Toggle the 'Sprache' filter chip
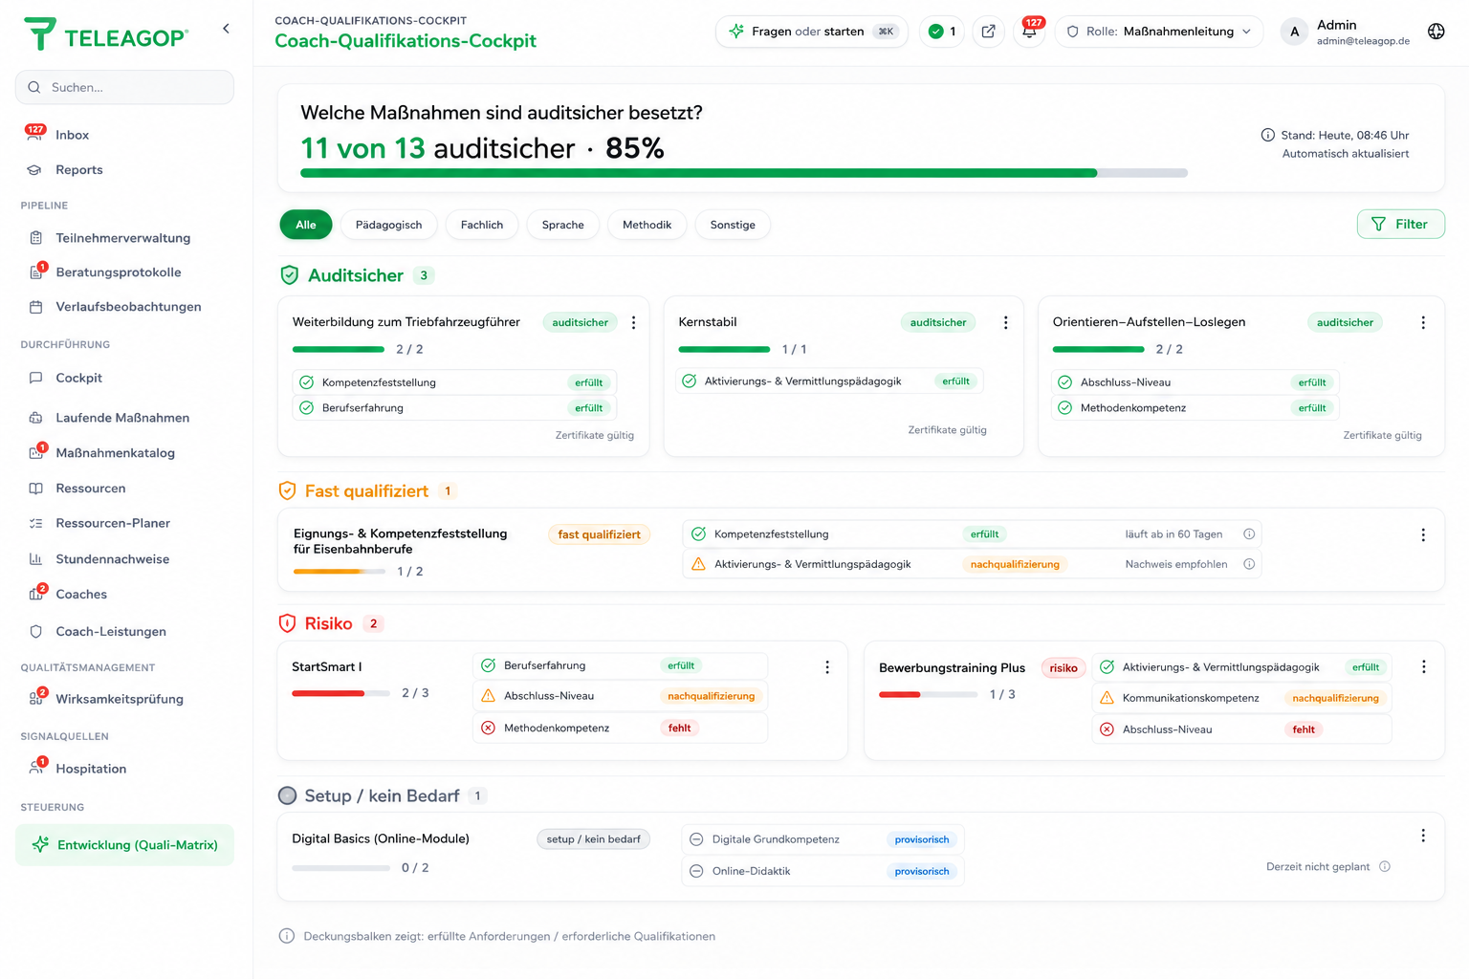This screenshot has width=1469, height=979. click(562, 225)
